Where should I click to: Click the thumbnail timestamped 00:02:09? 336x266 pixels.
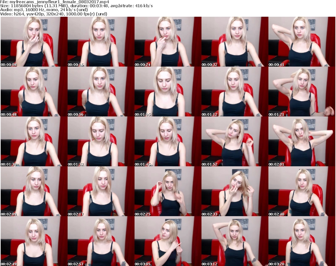34,192
